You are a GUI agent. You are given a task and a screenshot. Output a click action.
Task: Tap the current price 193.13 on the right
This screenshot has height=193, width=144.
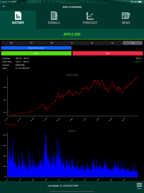point(139,58)
